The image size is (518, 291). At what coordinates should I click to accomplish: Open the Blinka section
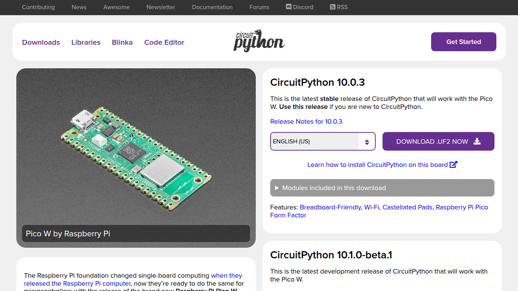(122, 42)
